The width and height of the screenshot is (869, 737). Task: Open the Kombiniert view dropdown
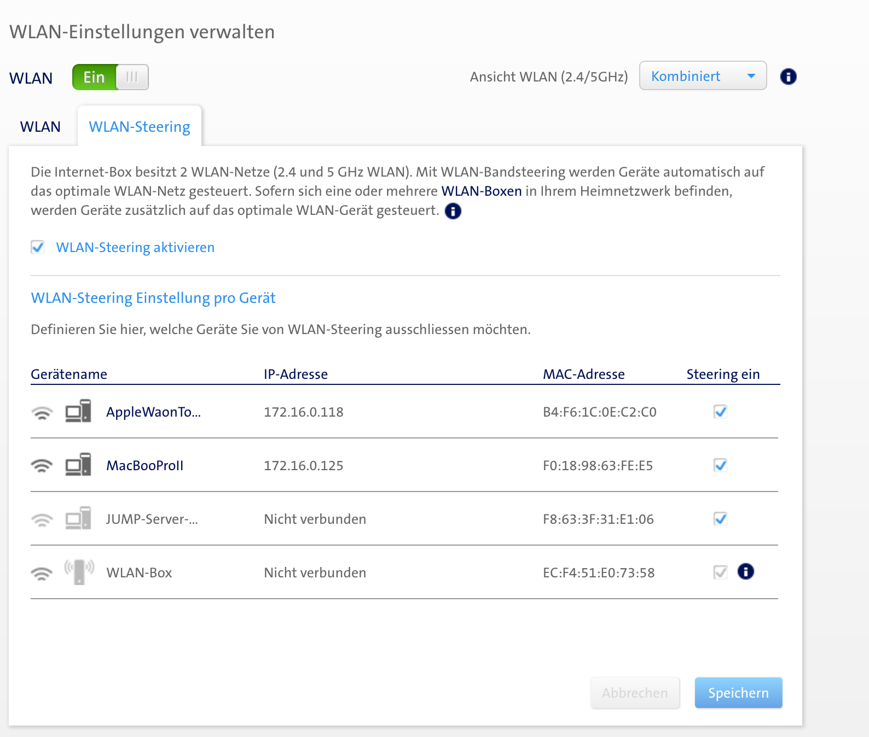click(x=703, y=76)
